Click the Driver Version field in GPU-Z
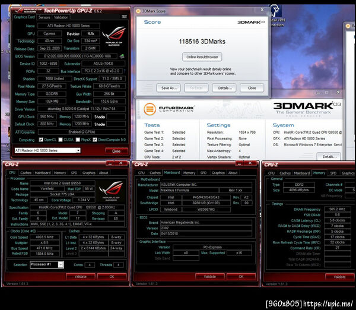Viewport: 356px width, 310px height. [81, 109]
